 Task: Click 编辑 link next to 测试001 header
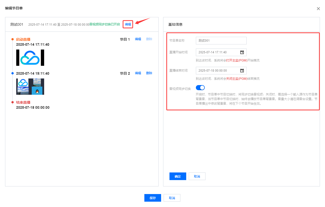click(x=128, y=24)
